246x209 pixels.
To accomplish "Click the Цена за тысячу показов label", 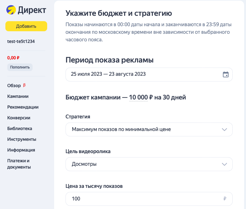I will (x=94, y=186).
